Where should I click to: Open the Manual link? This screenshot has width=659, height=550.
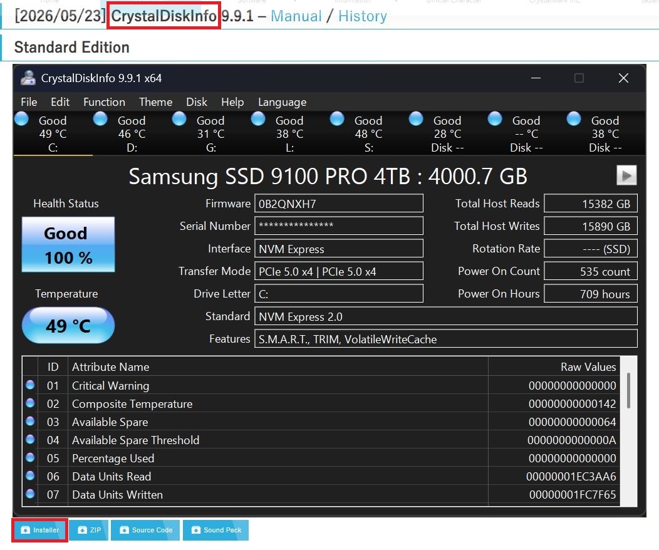click(x=296, y=16)
